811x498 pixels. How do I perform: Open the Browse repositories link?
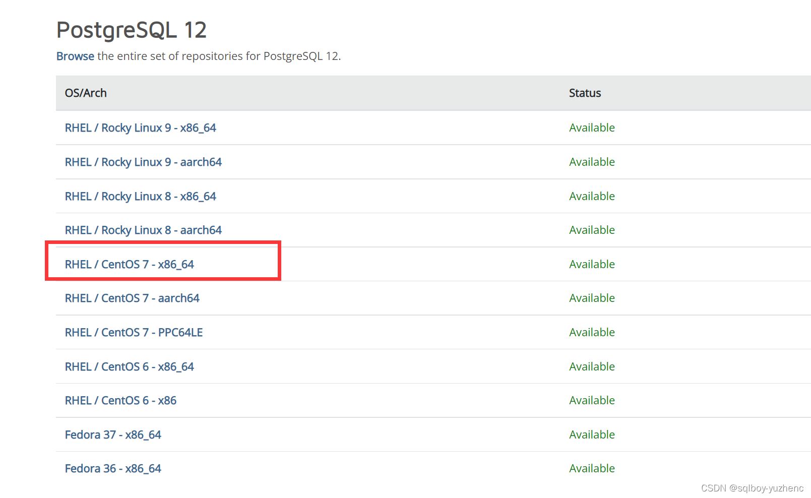75,56
